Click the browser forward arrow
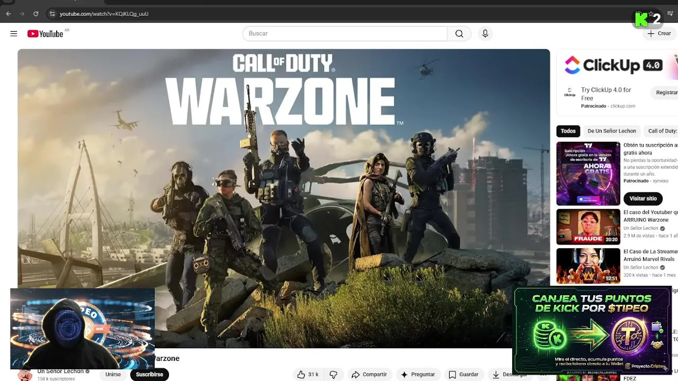The height and width of the screenshot is (381, 678). coord(22,14)
